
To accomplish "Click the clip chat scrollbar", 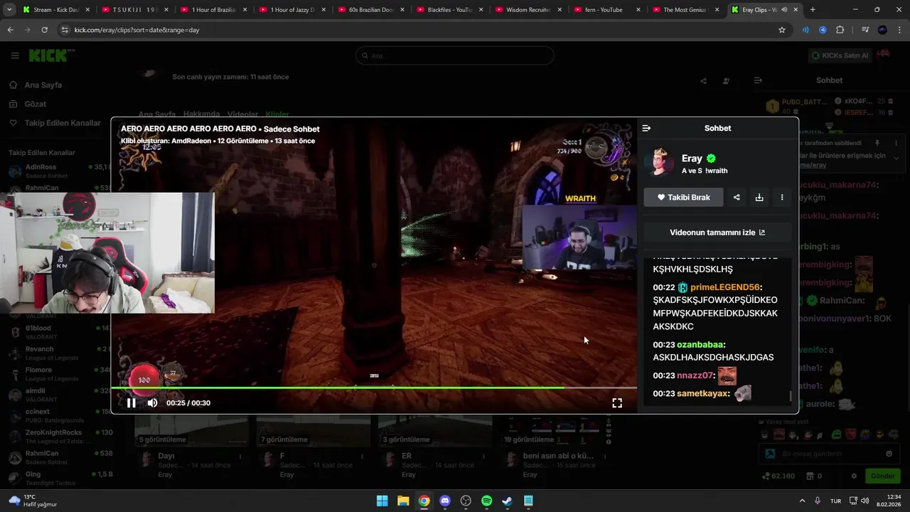I will 791,395.
